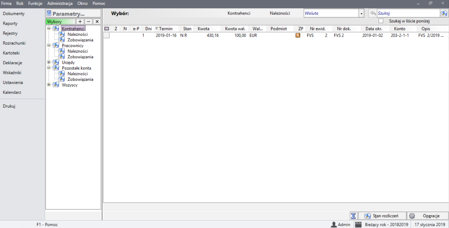This screenshot has height=228, width=449.
Task: Collapse the Pozostałe konta tree node
Action: pos(49,68)
